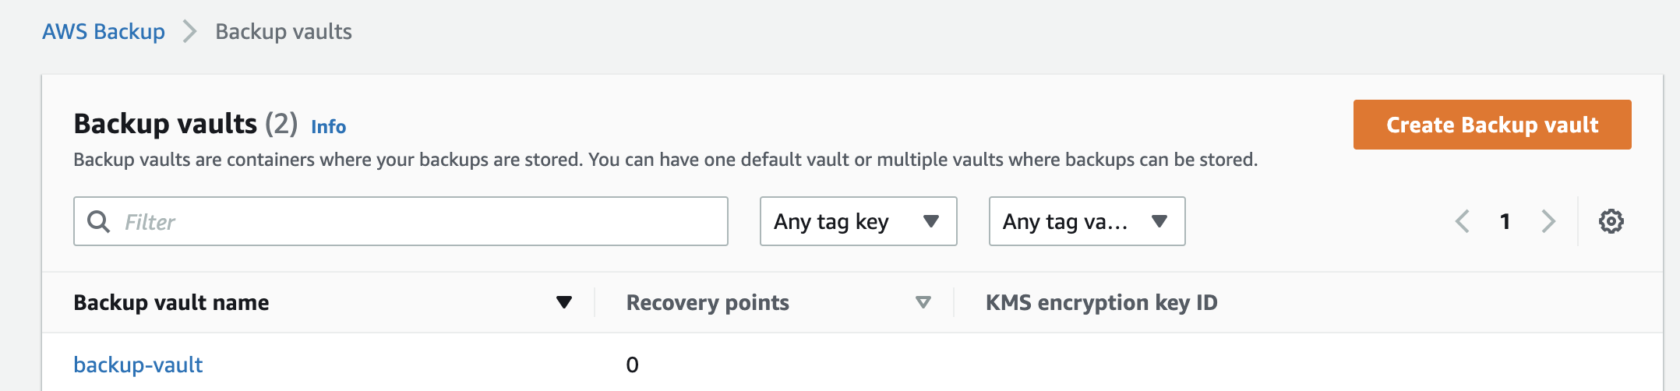
Task: Open the Any tag key dropdown
Action: 858,221
